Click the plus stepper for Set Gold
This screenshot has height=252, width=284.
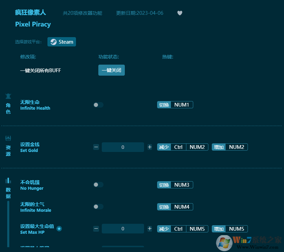150,147
